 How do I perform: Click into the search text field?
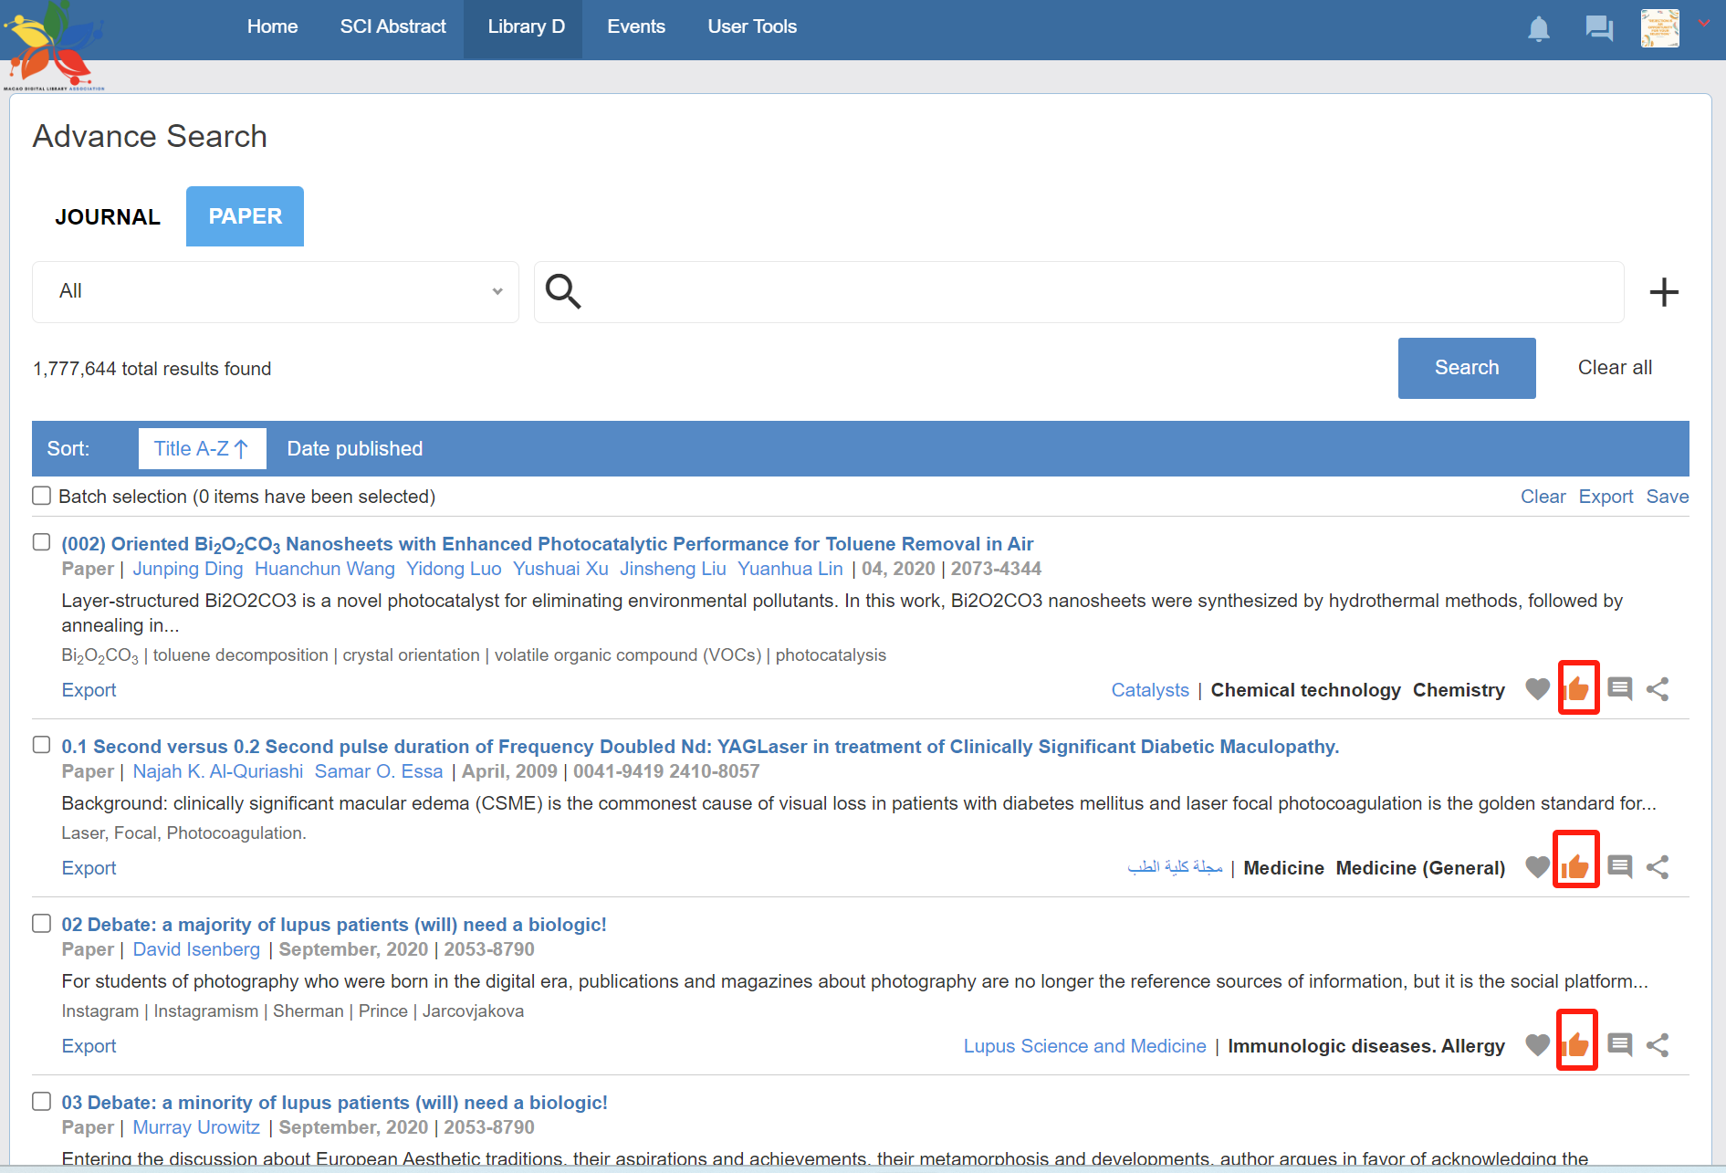coord(1095,292)
